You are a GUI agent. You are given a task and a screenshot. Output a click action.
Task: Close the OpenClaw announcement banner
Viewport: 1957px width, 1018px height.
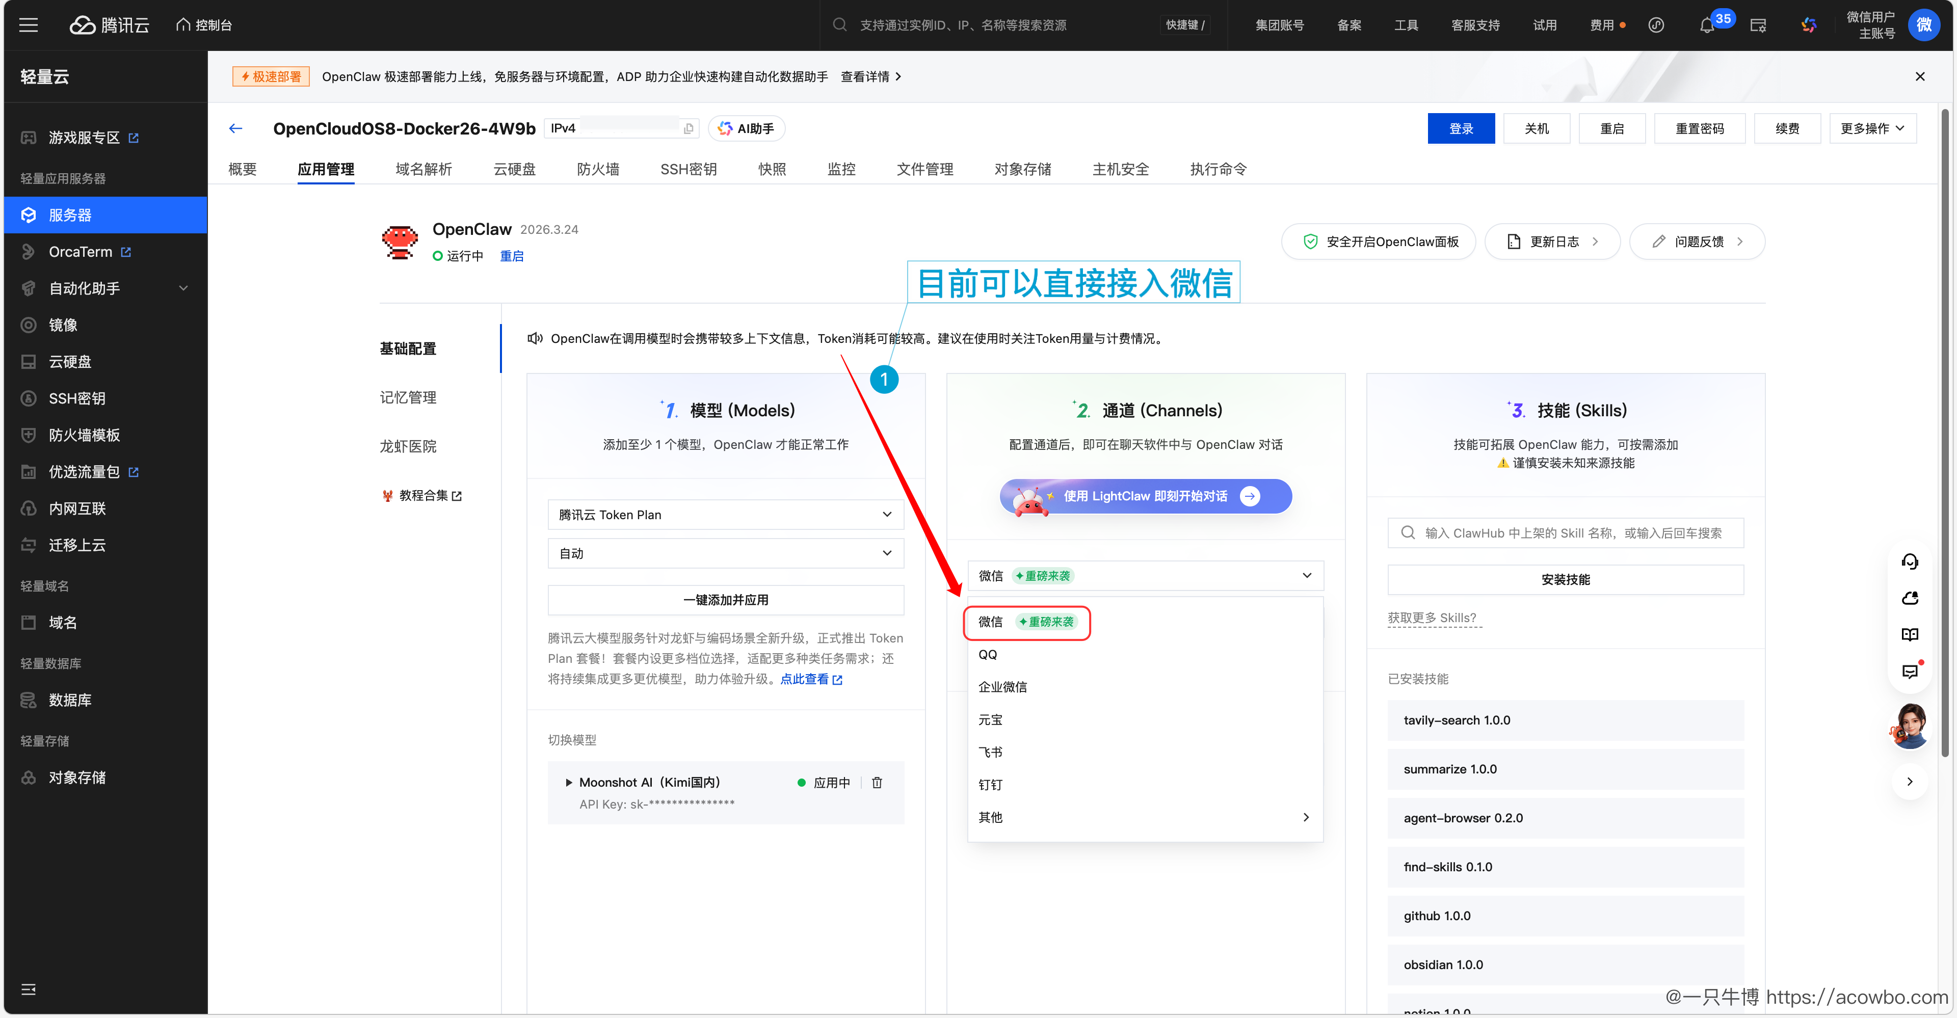click(x=1920, y=76)
